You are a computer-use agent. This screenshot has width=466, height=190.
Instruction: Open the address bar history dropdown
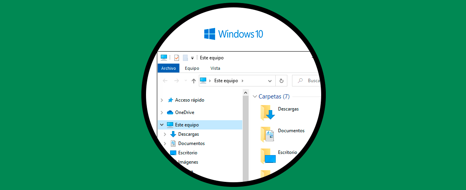(x=270, y=81)
